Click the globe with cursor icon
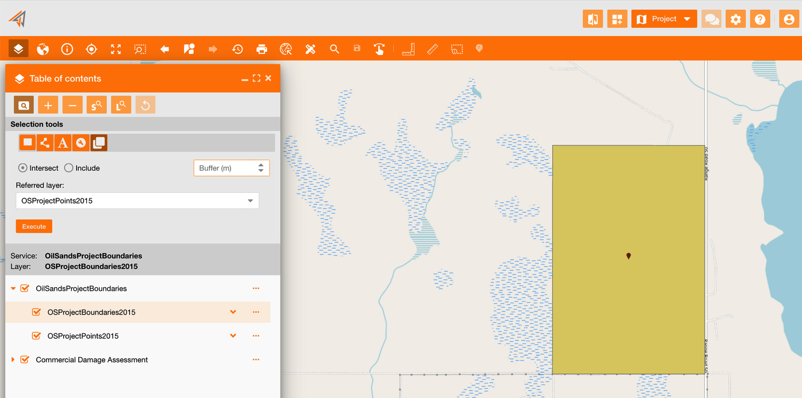The image size is (802, 398). click(286, 49)
